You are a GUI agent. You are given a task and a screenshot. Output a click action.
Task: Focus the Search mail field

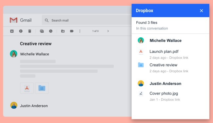point(87,20)
